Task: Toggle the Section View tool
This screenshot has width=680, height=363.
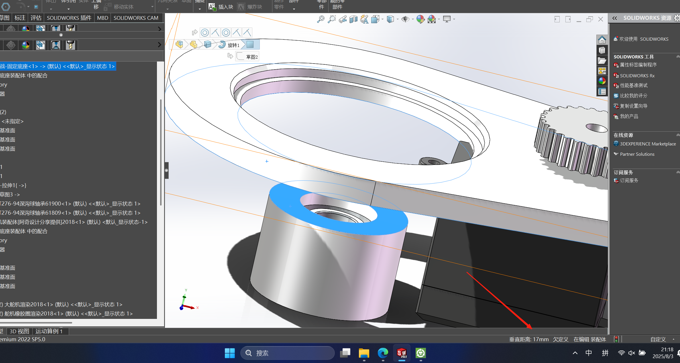Action: point(353,19)
